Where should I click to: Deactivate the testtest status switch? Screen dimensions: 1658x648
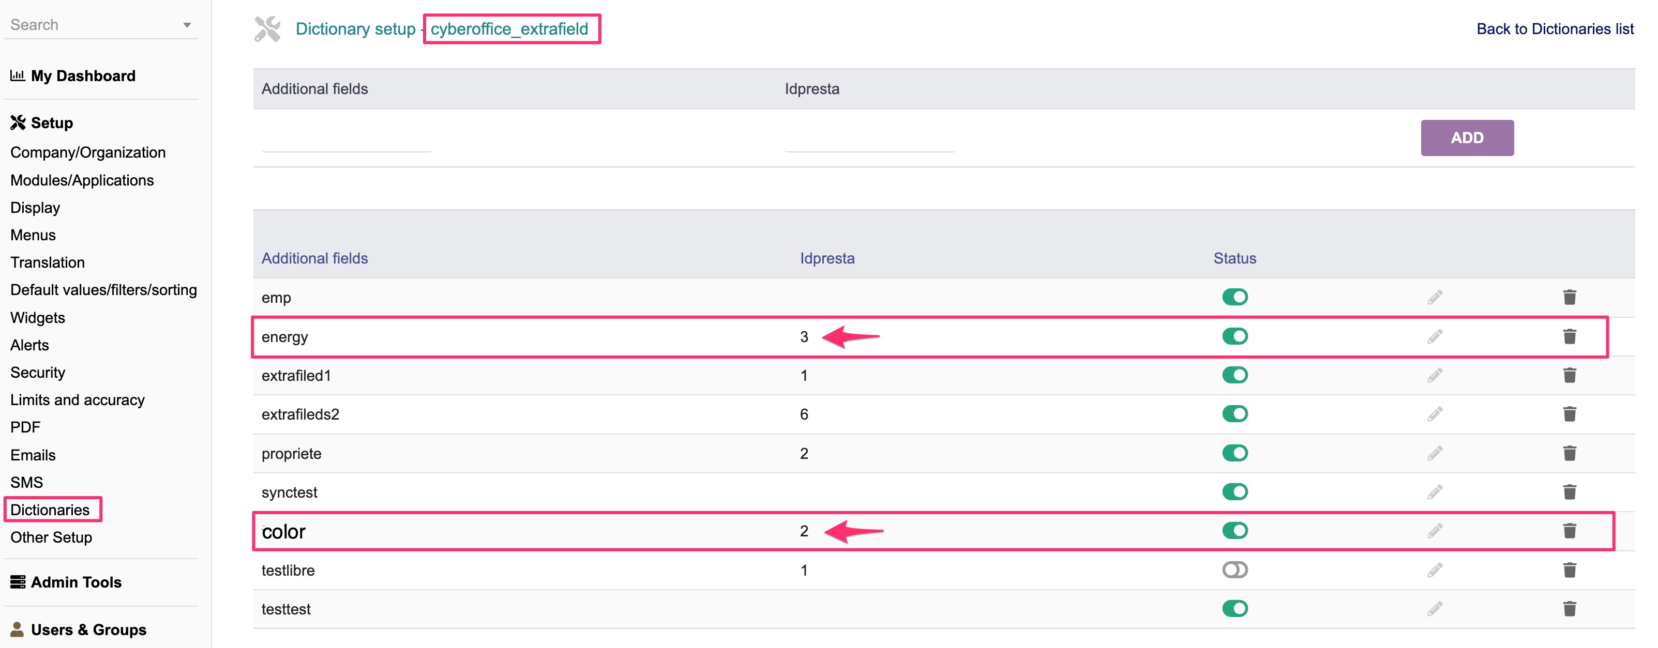click(x=1234, y=608)
